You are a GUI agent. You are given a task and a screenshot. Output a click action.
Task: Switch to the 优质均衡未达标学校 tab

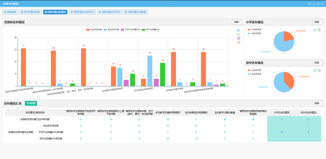(82, 12)
